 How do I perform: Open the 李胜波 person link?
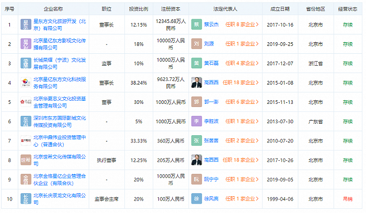pyautogui.click(x=211, y=121)
